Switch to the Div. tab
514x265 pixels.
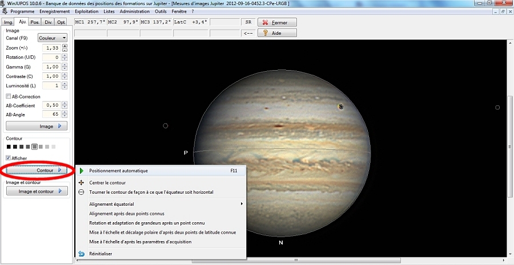(48, 22)
